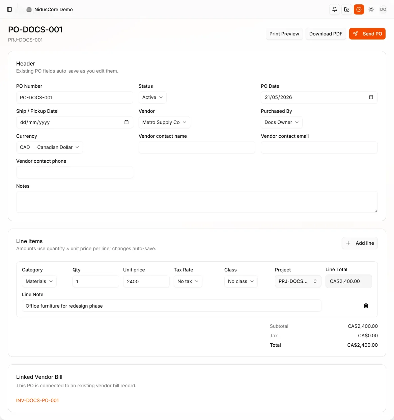Click the plus icon in Add line
The width and height of the screenshot is (394, 420).
tap(348, 243)
